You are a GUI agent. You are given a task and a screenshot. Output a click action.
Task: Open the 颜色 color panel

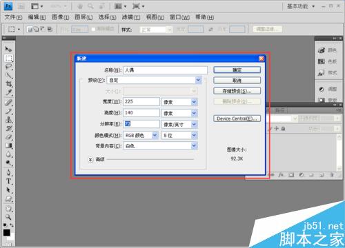click(327, 50)
